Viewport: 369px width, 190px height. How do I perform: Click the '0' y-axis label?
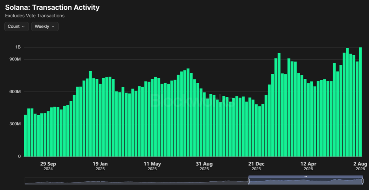(19, 157)
